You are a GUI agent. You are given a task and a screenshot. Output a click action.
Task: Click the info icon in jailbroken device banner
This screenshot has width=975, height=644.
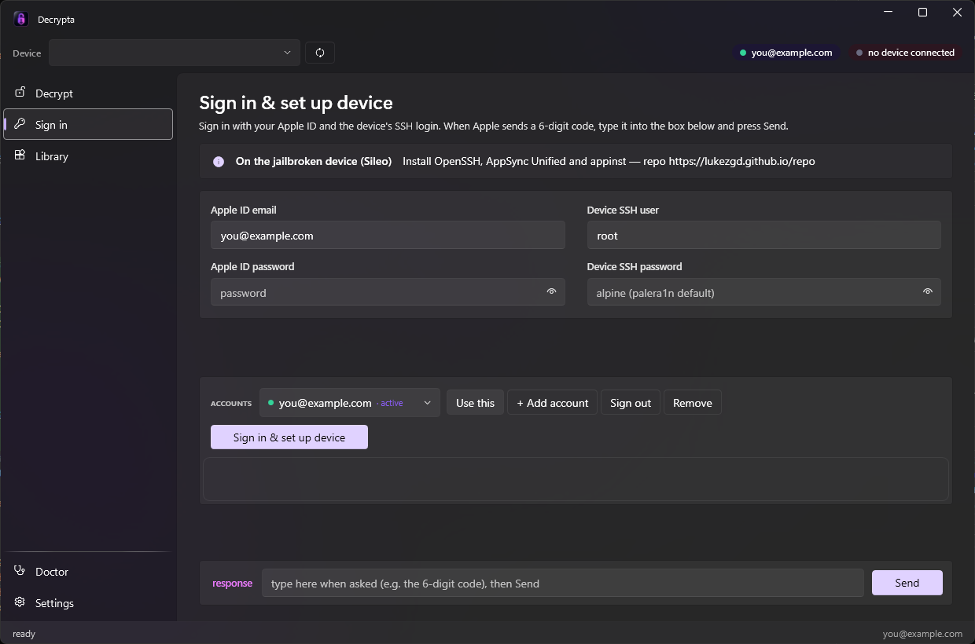pyautogui.click(x=219, y=162)
